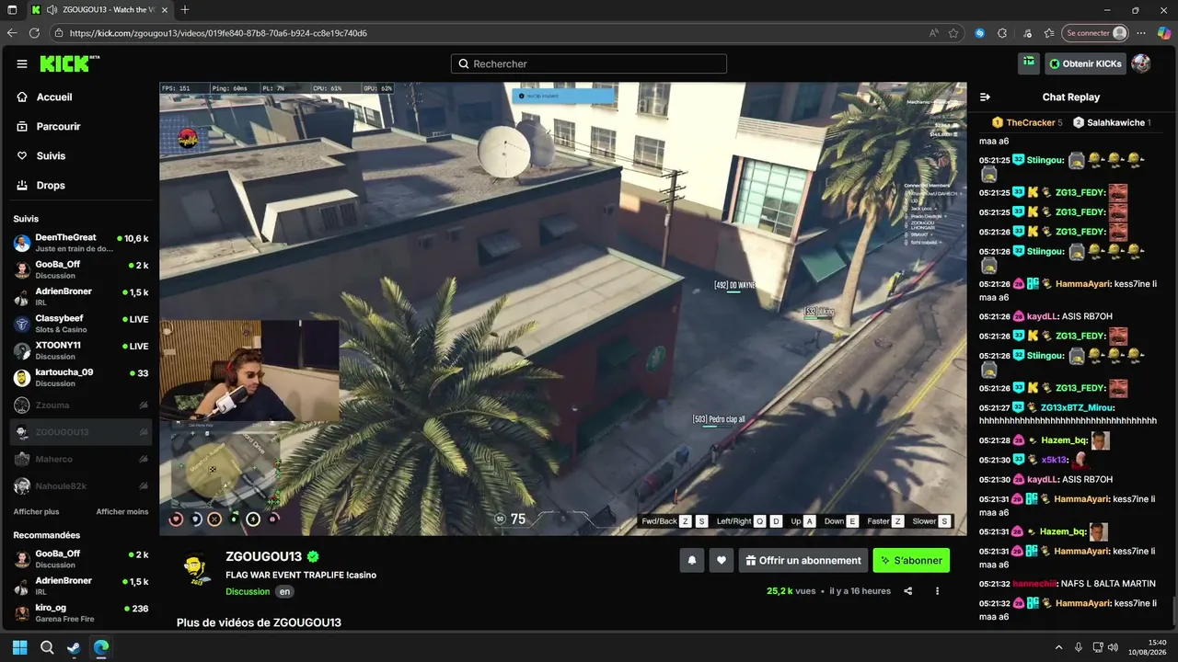The width and height of the screenshot is (1178, 662).
Task: Click Offrir un abonnement gift button
Action: (x=803, y=560)
